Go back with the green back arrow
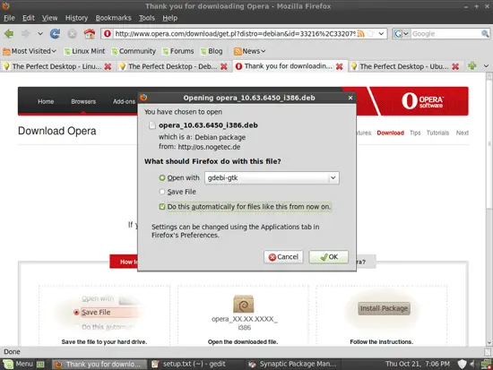 (9, 34)
